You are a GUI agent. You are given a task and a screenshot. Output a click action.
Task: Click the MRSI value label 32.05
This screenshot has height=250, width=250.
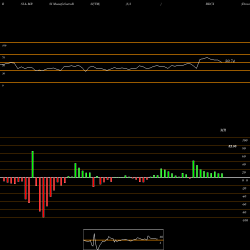[232, 146]
